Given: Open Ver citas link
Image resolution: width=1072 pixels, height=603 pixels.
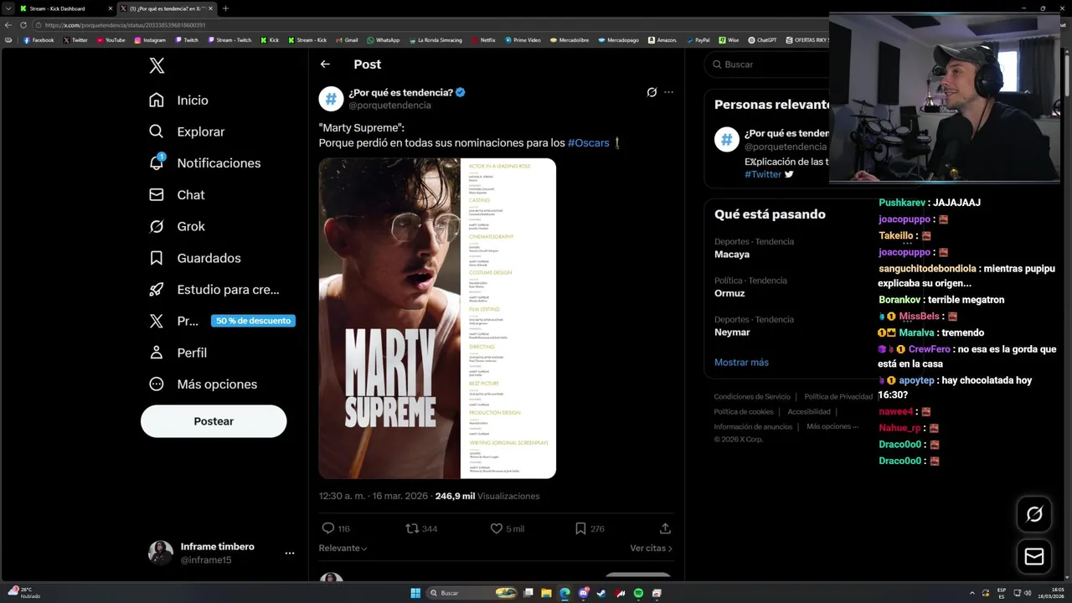Looking at the screenshot, I should point(651,549).
